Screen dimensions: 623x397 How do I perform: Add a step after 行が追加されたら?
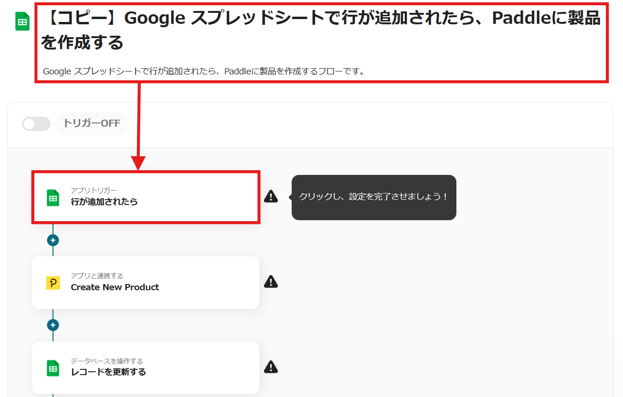[x=53, y=240]
